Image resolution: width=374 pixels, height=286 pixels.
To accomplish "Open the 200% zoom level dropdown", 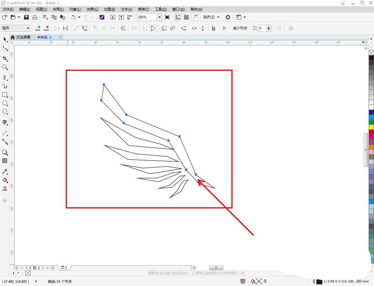I will (x=159, y=17).
